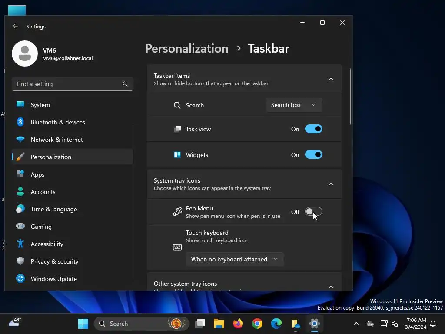
Task: Click the Widgets row icon
Action: click(177, 155)
